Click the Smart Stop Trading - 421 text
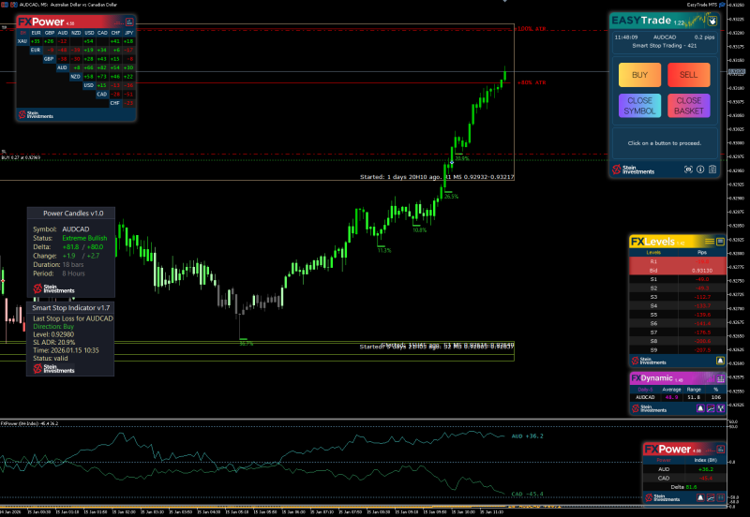Viewport: 750px width, 517px height. pos(665,46)
